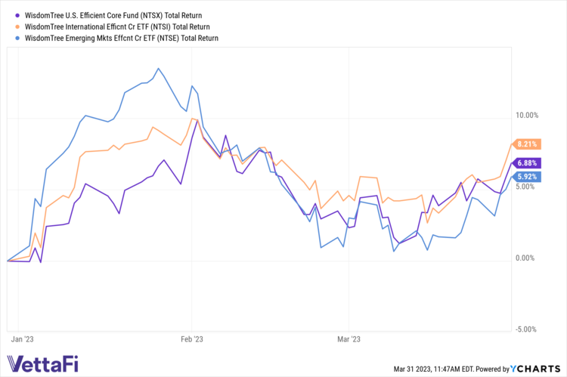Click the highest peak of the blue NTSE line

[158, 69]
